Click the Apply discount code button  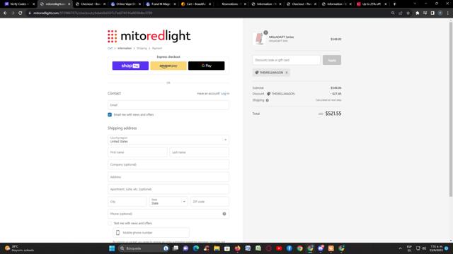pos(332,60)
